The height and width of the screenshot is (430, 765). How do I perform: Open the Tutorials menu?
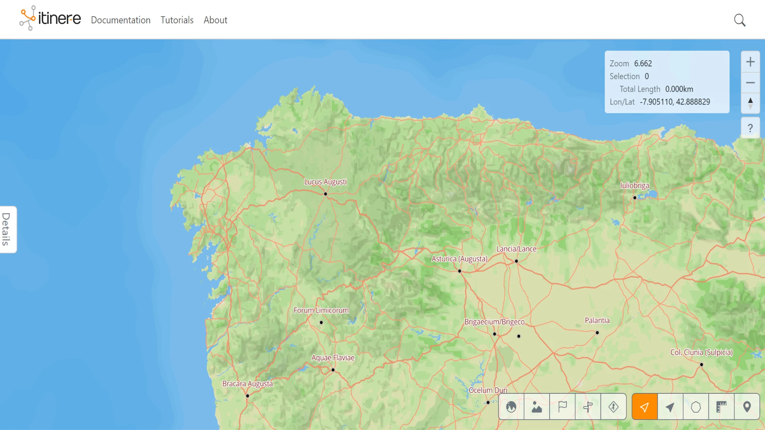177,20
